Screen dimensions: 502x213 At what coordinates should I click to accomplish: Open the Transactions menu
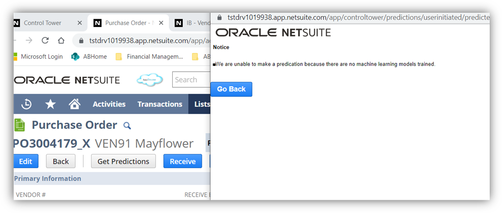[160, 104]
